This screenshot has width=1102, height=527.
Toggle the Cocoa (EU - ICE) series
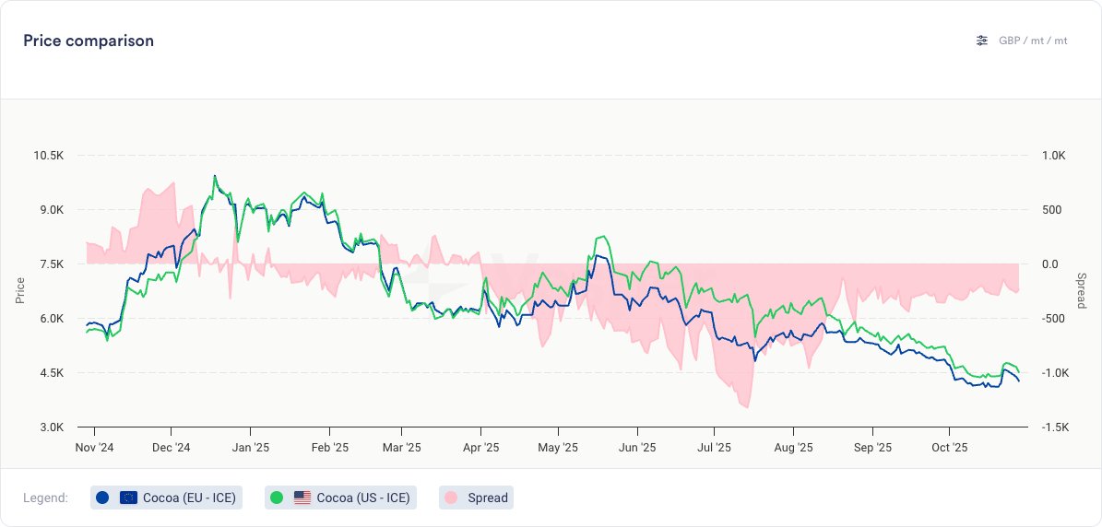pyautogui.click(x=189, y=498)
